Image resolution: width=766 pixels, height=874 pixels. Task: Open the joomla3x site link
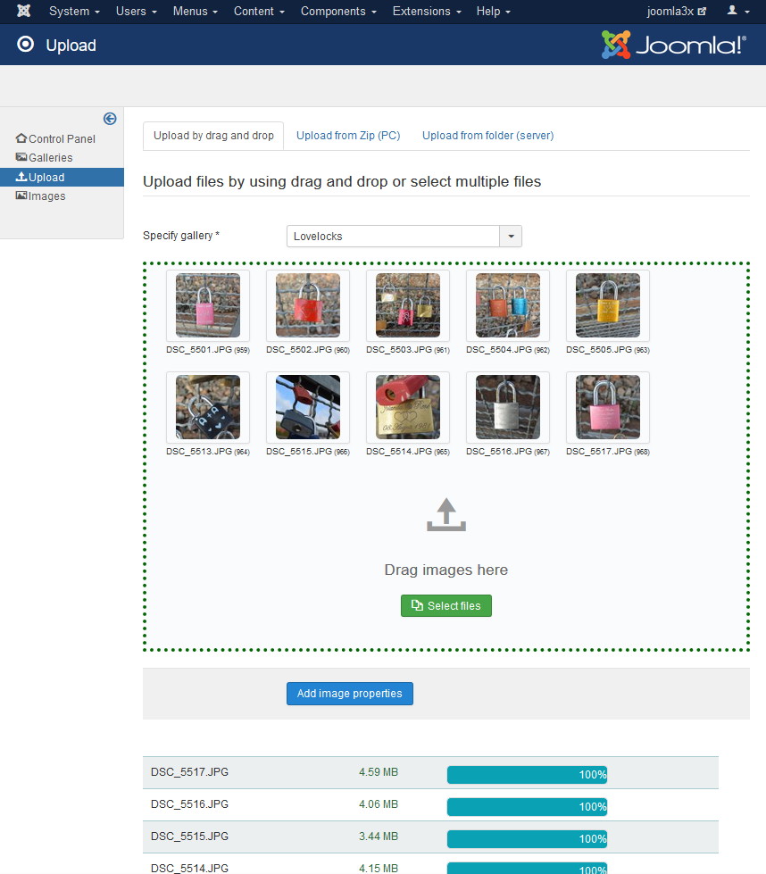point(677,12)
